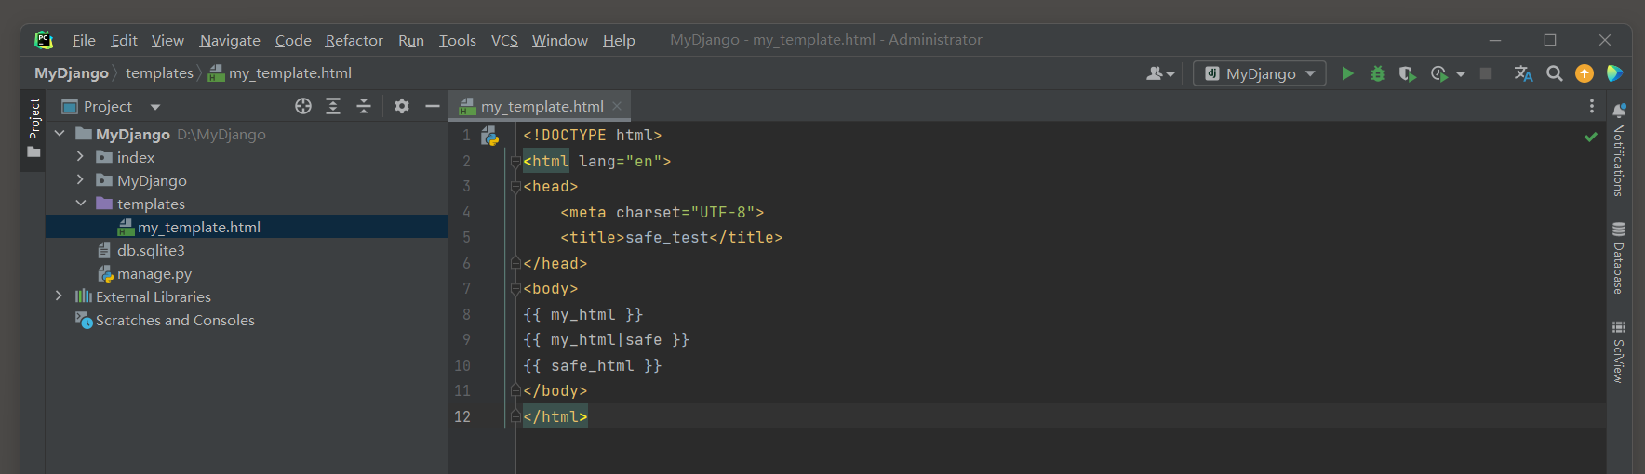1645x474 pixels.
Task: Open the Window menu
Action: pyautogui.click(x=559, y=40)
